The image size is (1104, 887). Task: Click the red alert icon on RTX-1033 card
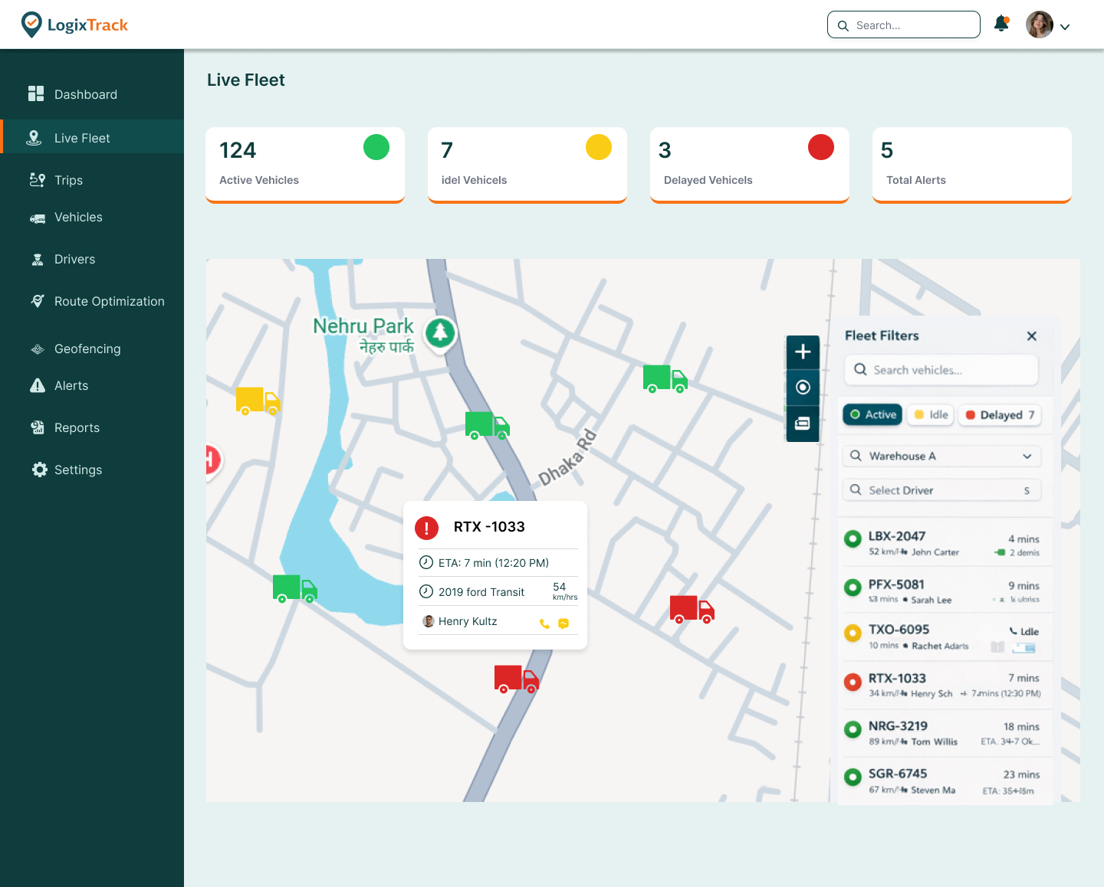[426, 527]
